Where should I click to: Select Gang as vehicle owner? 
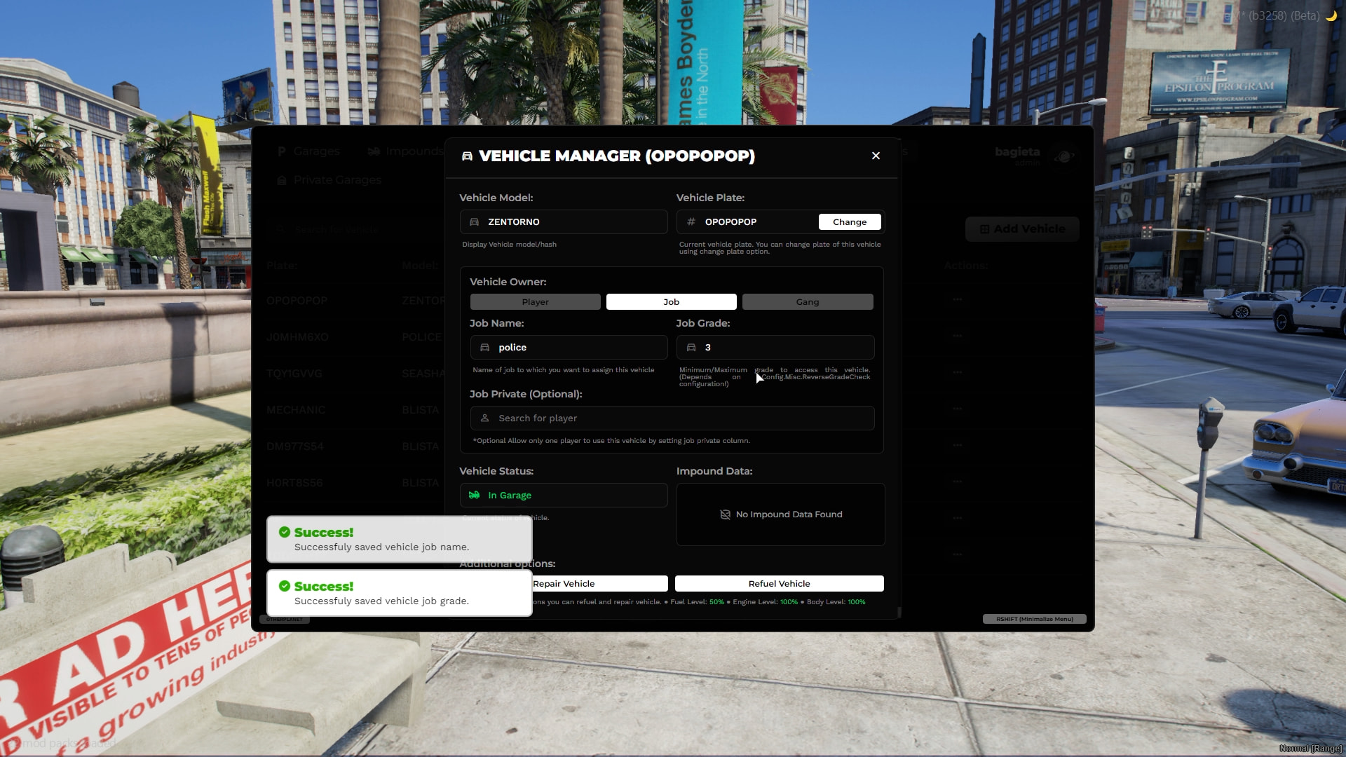tap(808, 302)
